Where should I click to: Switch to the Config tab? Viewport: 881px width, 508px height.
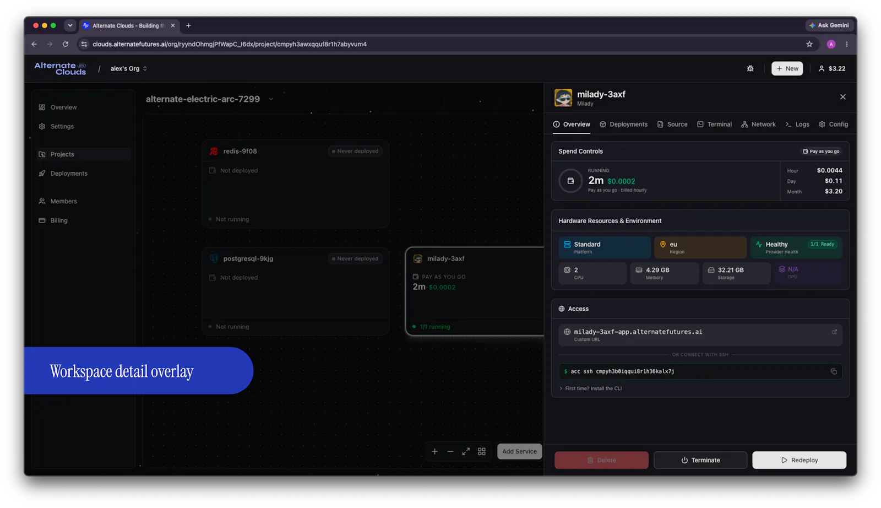833,125
